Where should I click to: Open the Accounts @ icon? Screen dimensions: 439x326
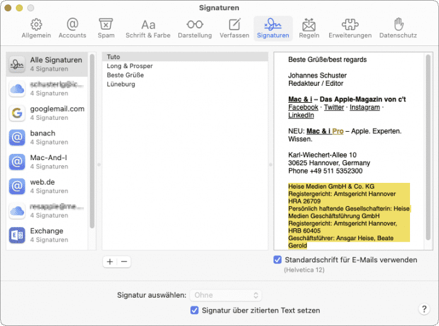point(73,25)
